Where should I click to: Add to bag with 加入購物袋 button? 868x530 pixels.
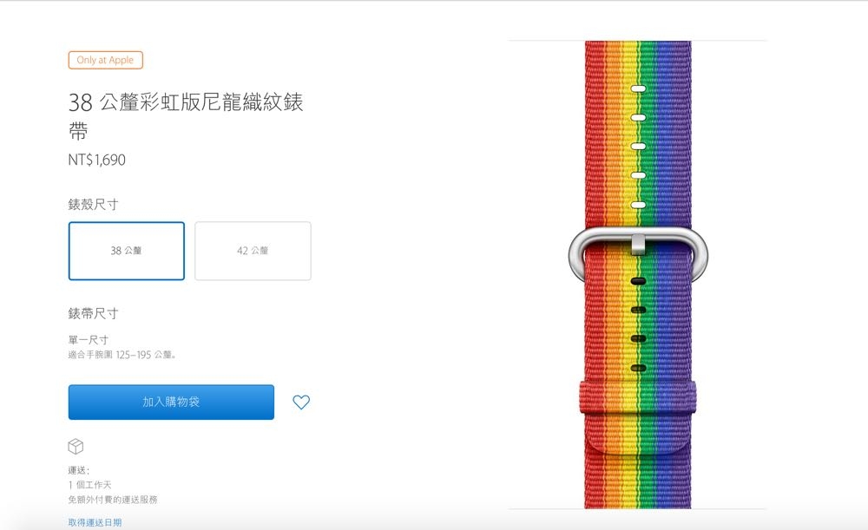171,402
